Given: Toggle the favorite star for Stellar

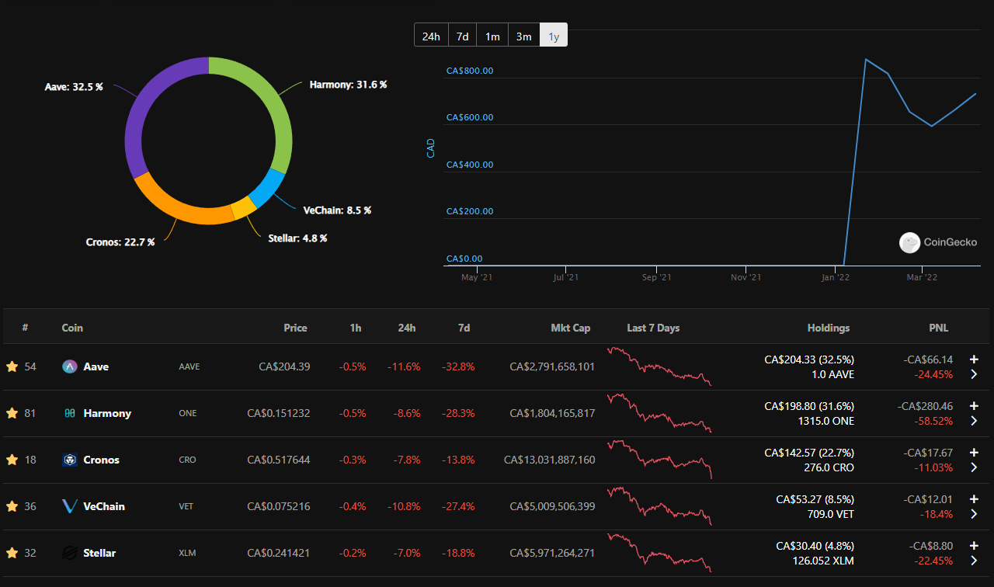Looking at the screenshot, I should (12, 553).
